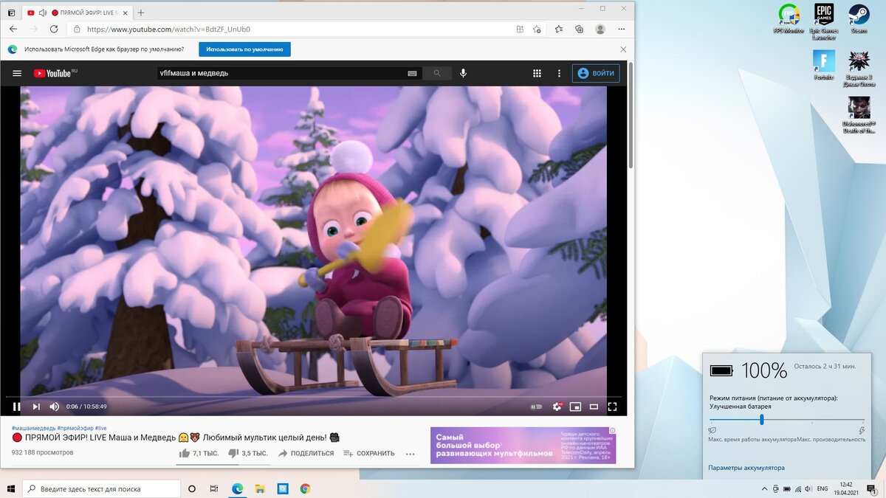Open the Epic Games Launcher desktop shortcut

[823, 21]
